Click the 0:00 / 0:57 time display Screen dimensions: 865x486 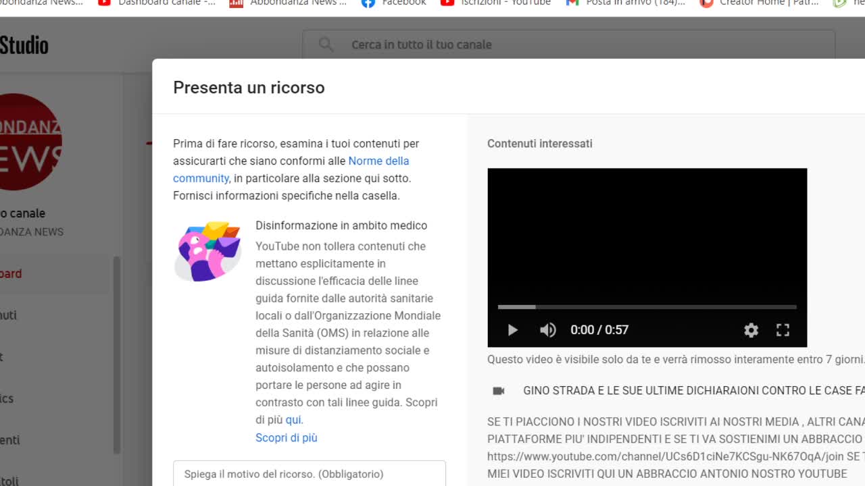pyautogui.click(x=599, y=330)
